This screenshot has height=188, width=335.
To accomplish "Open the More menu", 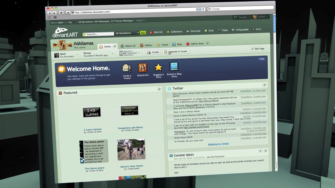I will [257, 29].
